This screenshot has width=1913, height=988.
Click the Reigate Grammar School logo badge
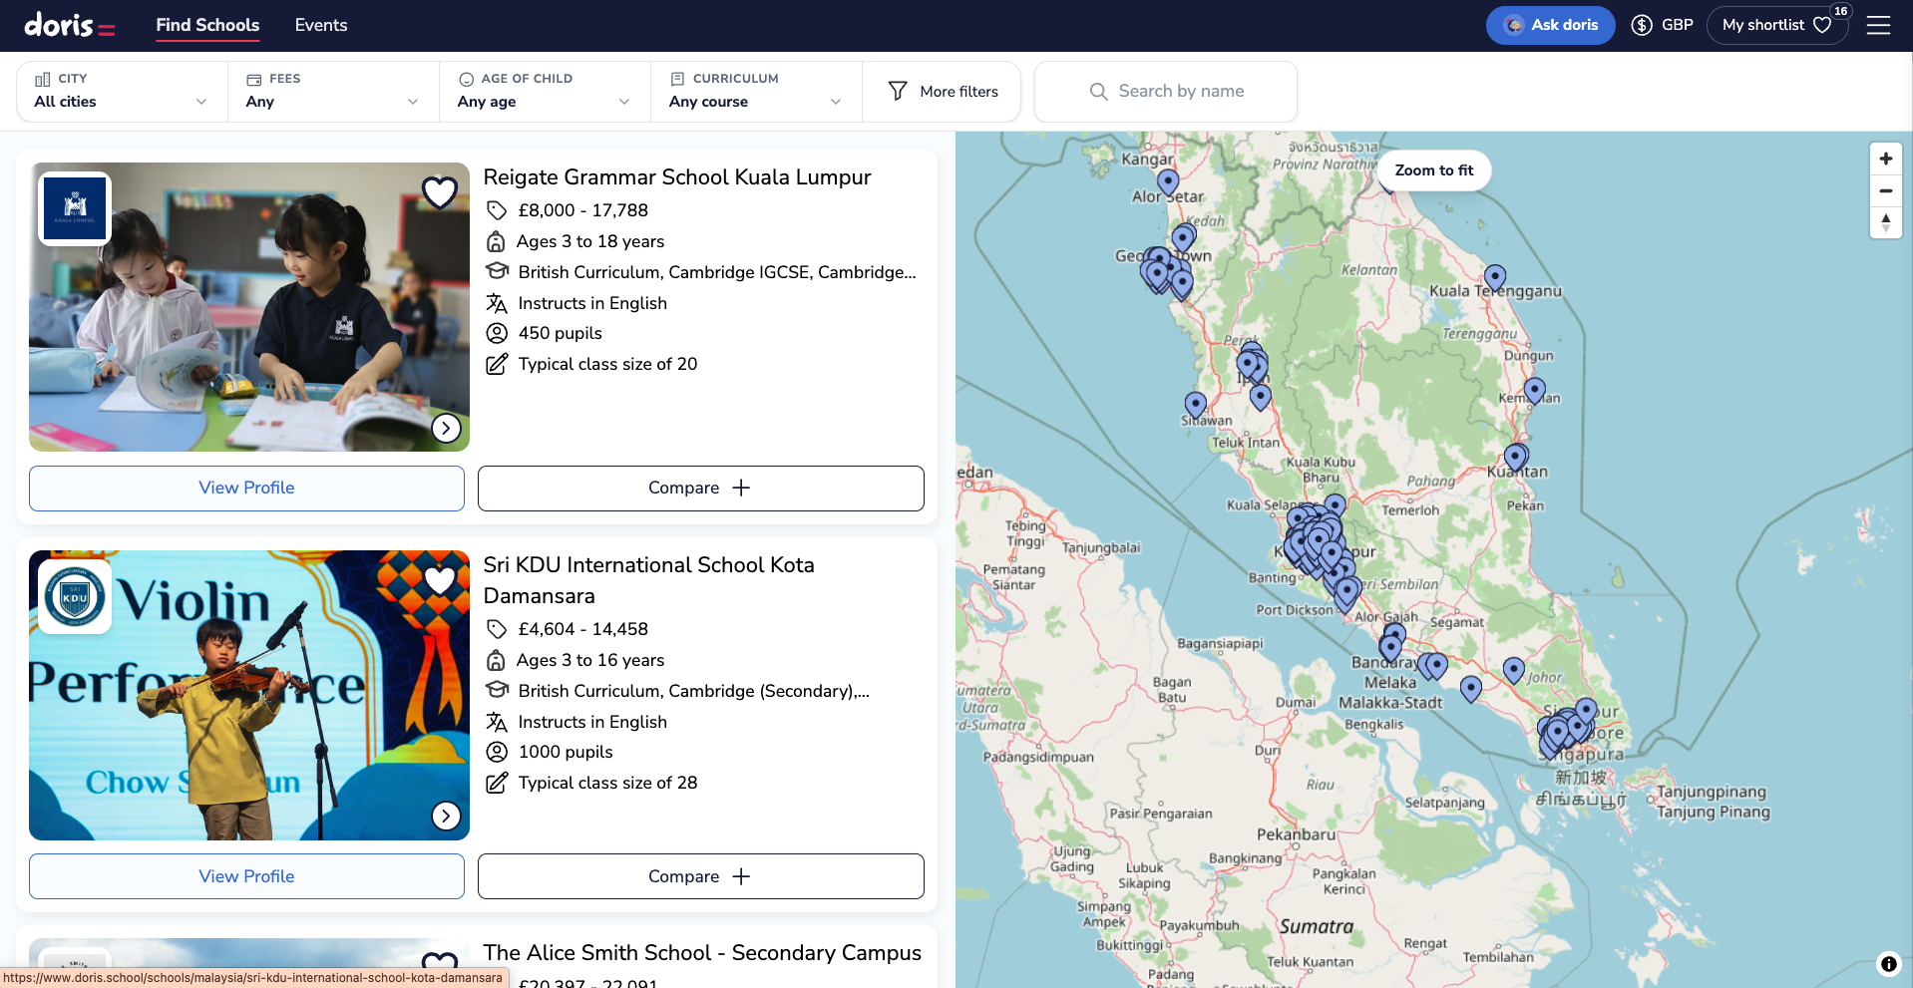tap(75, 208)
